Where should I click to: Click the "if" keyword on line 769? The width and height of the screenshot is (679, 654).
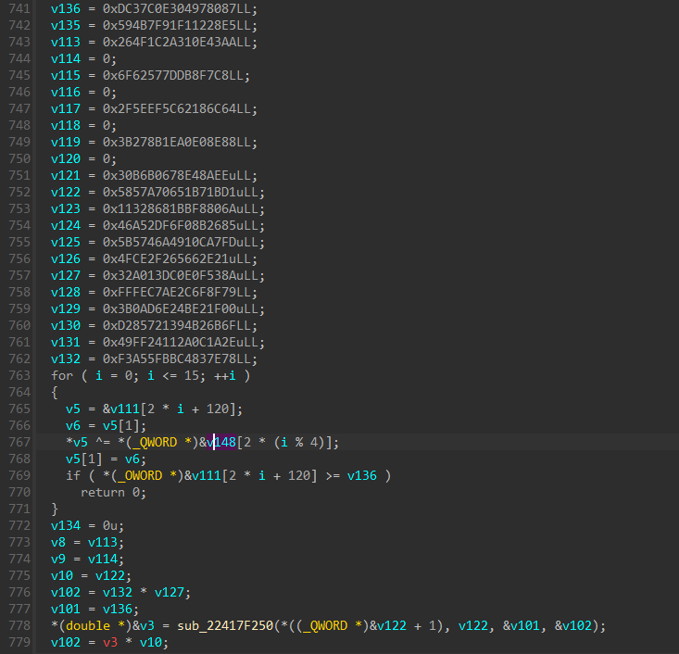click(x=72, y=475)
